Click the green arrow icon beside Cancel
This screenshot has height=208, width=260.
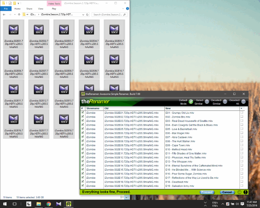240,192
